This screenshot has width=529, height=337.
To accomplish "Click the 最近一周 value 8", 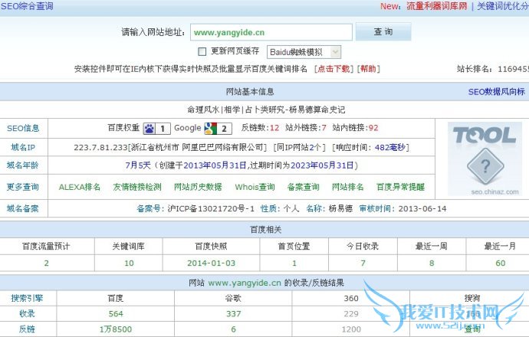I will [x=432, y=263].
